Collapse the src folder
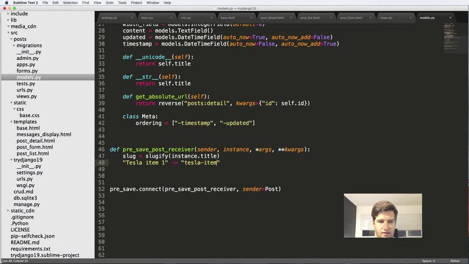The image size is (469, 264). click(x=8, y=32)
